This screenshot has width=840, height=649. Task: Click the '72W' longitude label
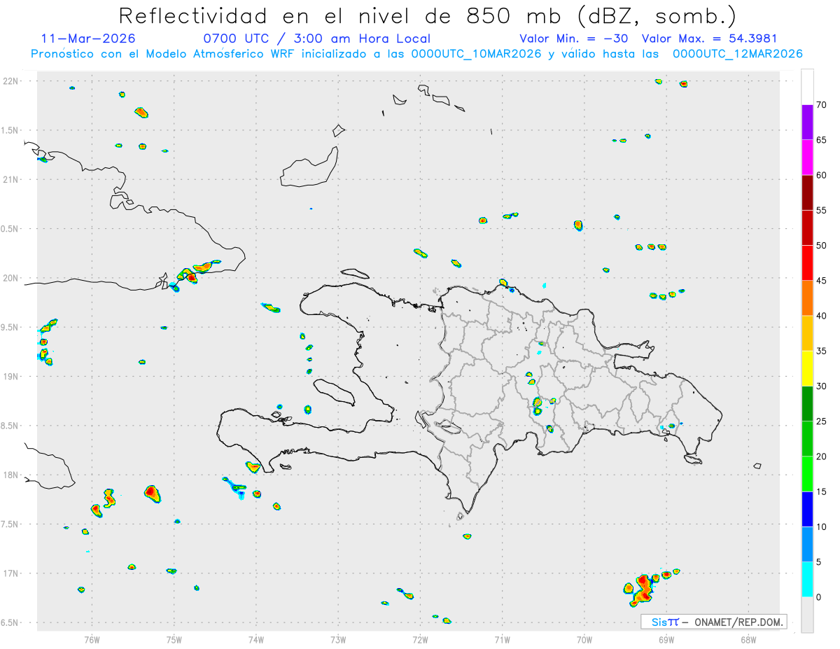point(420,639)
